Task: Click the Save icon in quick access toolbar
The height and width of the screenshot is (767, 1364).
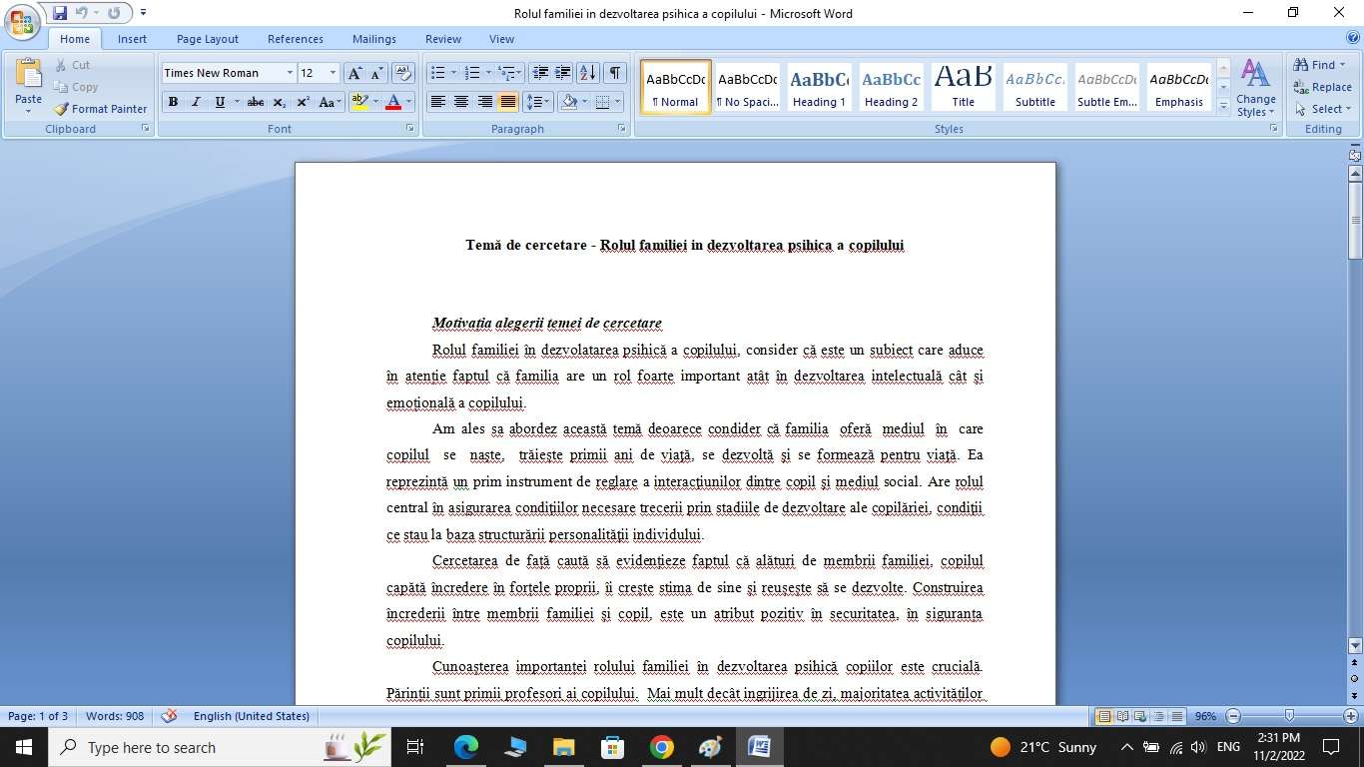Action: pyautogui.click(x=60, y=13)
